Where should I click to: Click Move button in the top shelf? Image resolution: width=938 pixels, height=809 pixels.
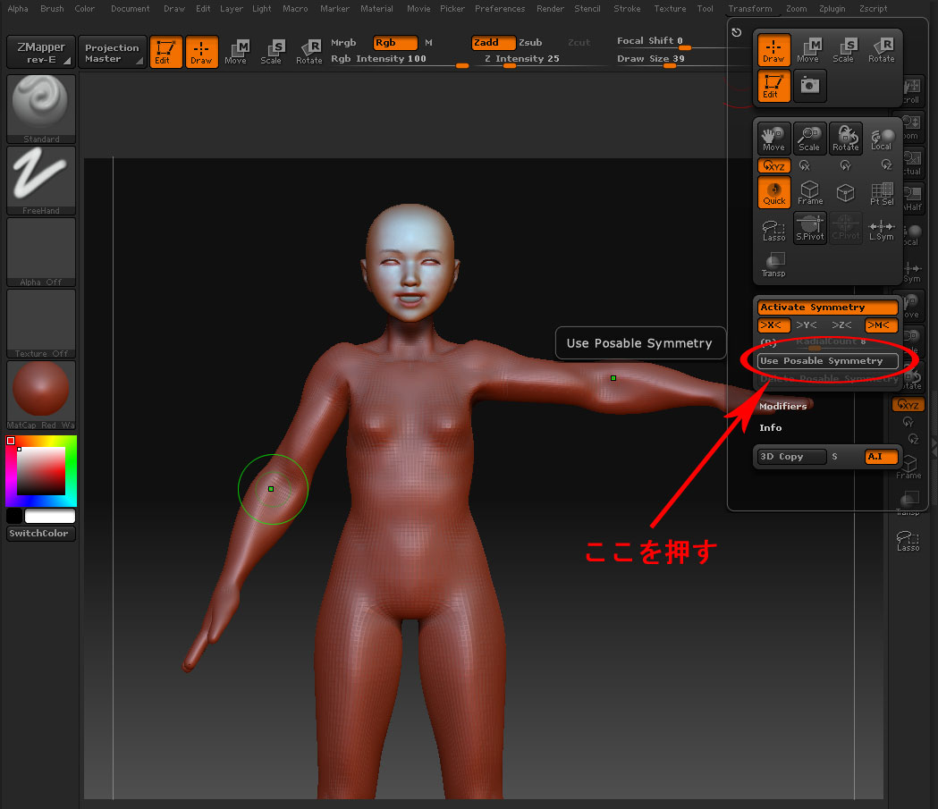click(x=236, y=52)
